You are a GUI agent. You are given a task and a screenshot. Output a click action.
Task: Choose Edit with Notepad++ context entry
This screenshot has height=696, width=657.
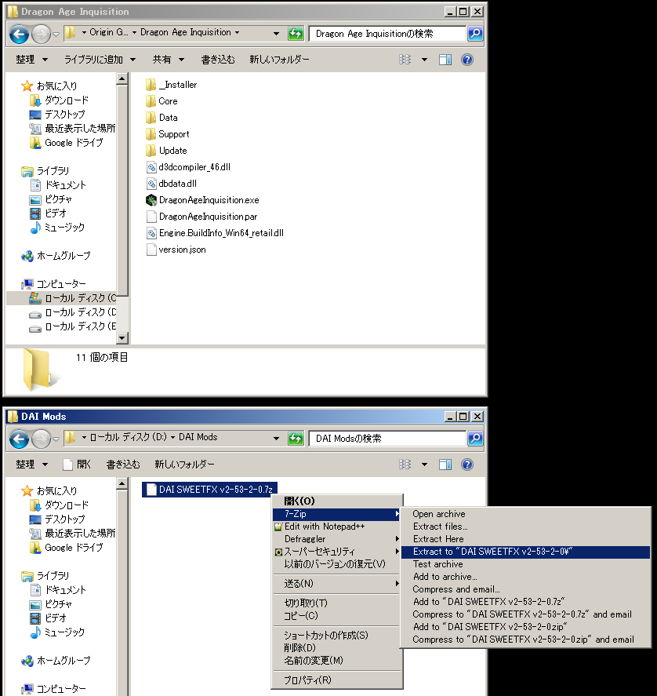click(336, 527)
